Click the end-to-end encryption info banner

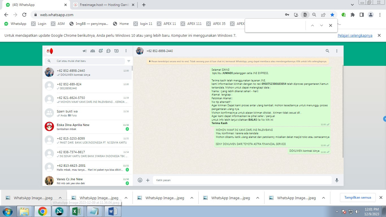pyautogui.click(x=238, y=61)
